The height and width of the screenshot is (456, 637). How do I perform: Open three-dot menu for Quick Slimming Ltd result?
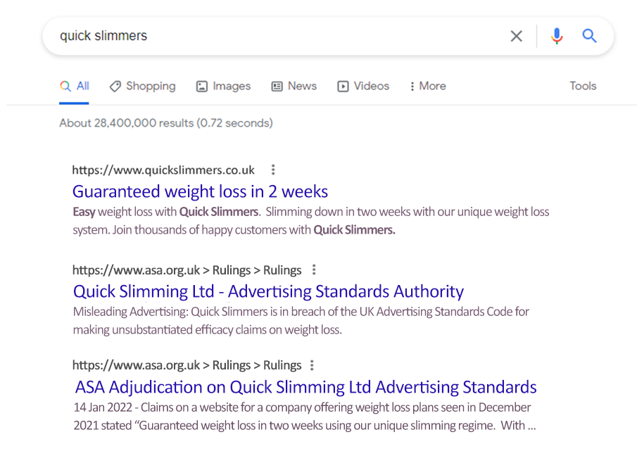pos(314,270)
